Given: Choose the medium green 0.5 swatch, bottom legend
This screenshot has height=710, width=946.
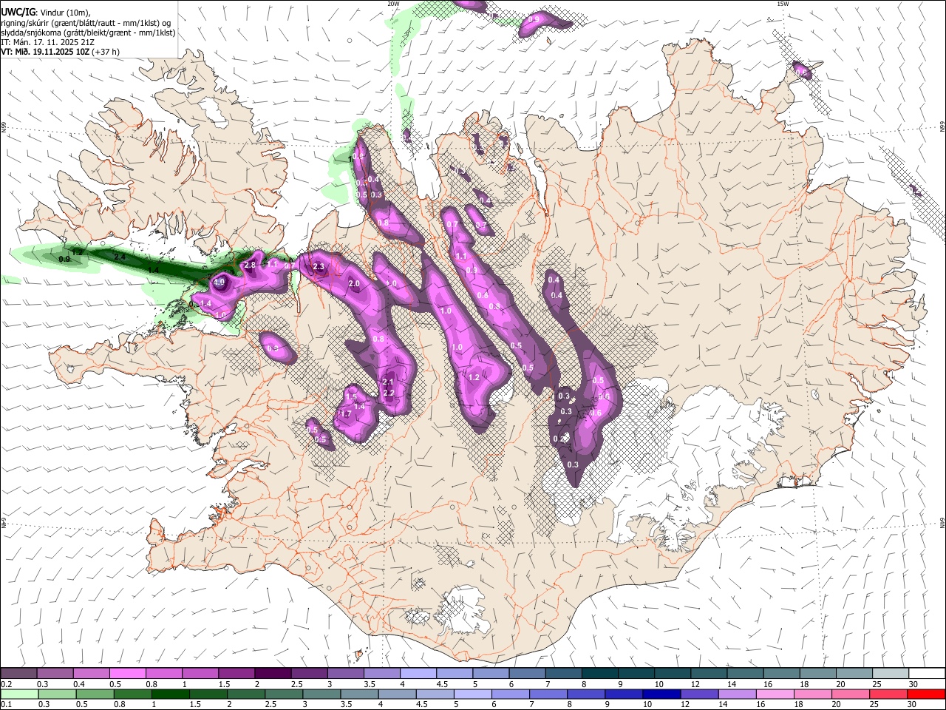Looking at the screenshot, I should [95, 694].
